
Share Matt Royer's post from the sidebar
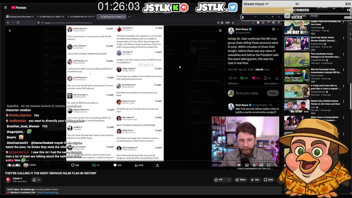point(277,78)
